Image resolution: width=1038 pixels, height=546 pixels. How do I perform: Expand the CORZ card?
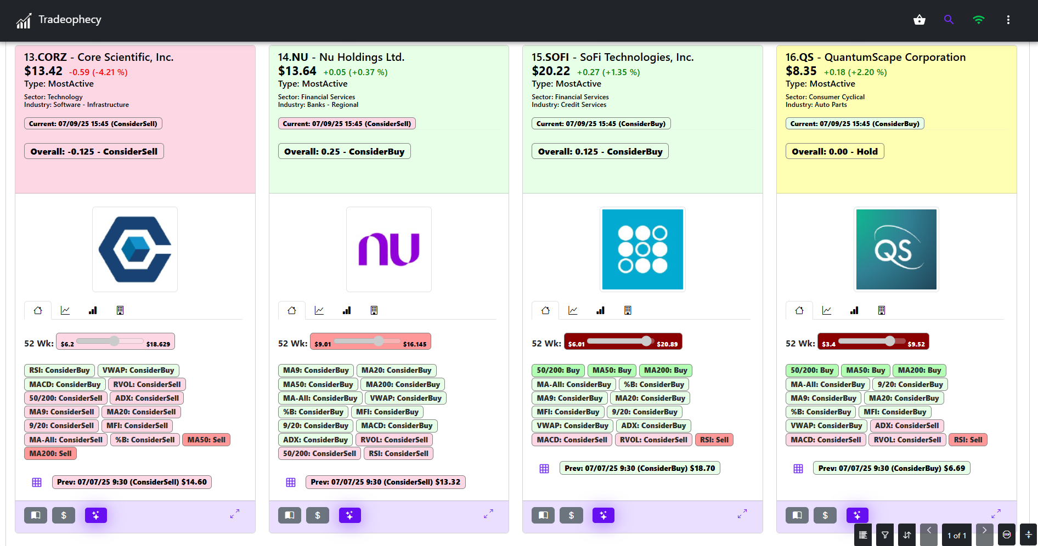pyautogui.click(x=235, y=514)
